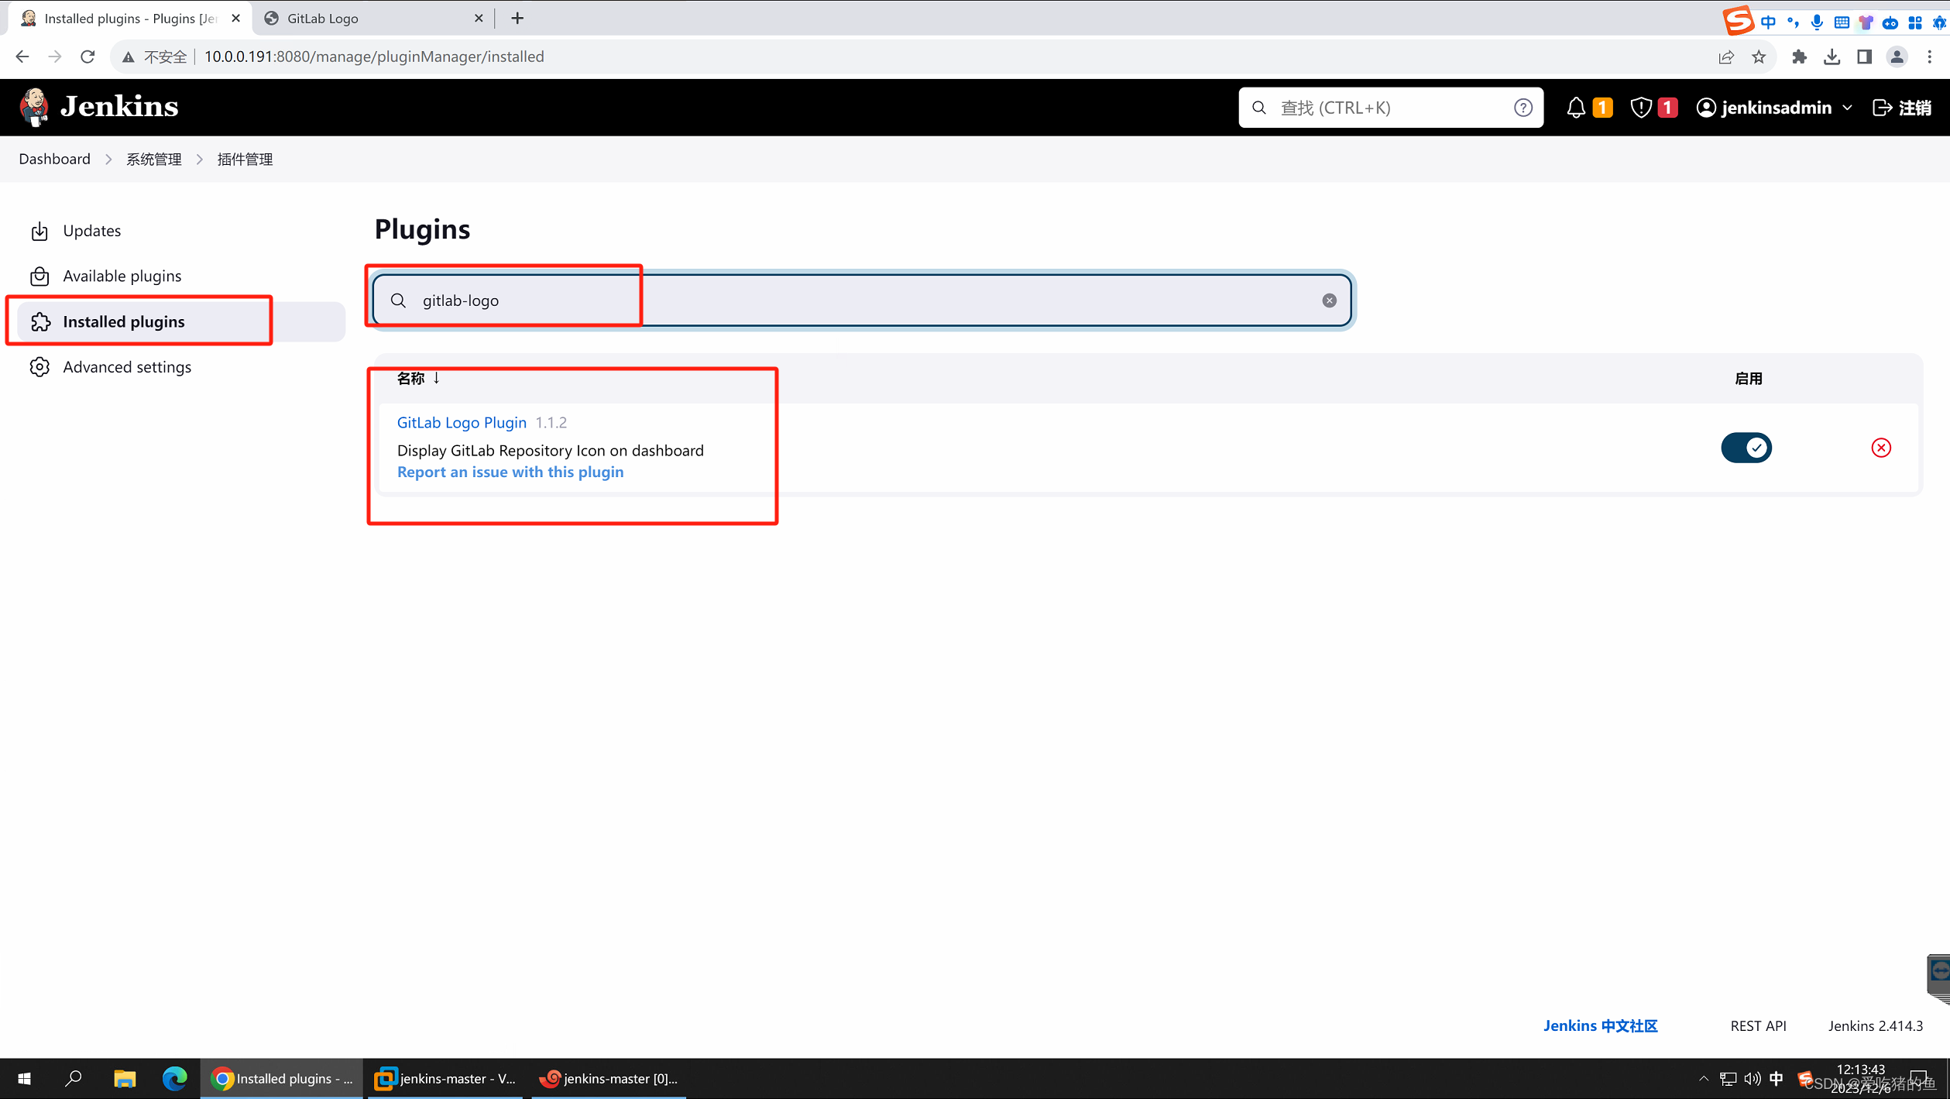Expand the Dashboard breadcrumb chevron

tap(108, 159)
